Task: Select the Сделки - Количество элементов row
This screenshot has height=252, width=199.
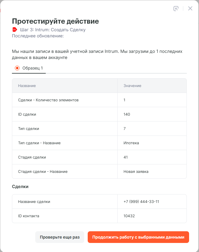Action: [48, 100]
